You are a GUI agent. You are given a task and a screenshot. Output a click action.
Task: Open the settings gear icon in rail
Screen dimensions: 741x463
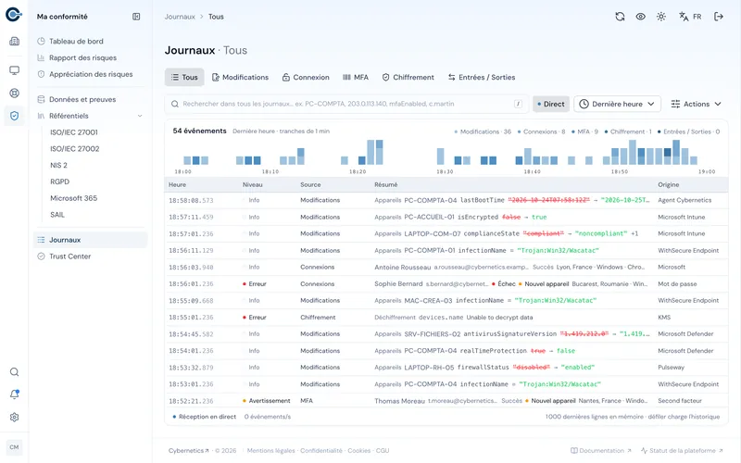(x=14, y=418)
